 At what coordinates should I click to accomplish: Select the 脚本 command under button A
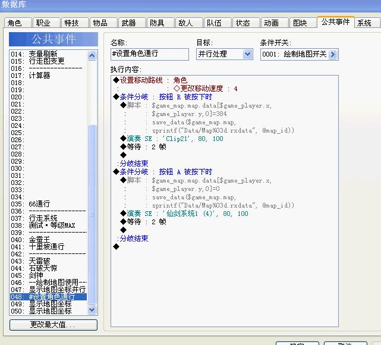coord(196,180)
